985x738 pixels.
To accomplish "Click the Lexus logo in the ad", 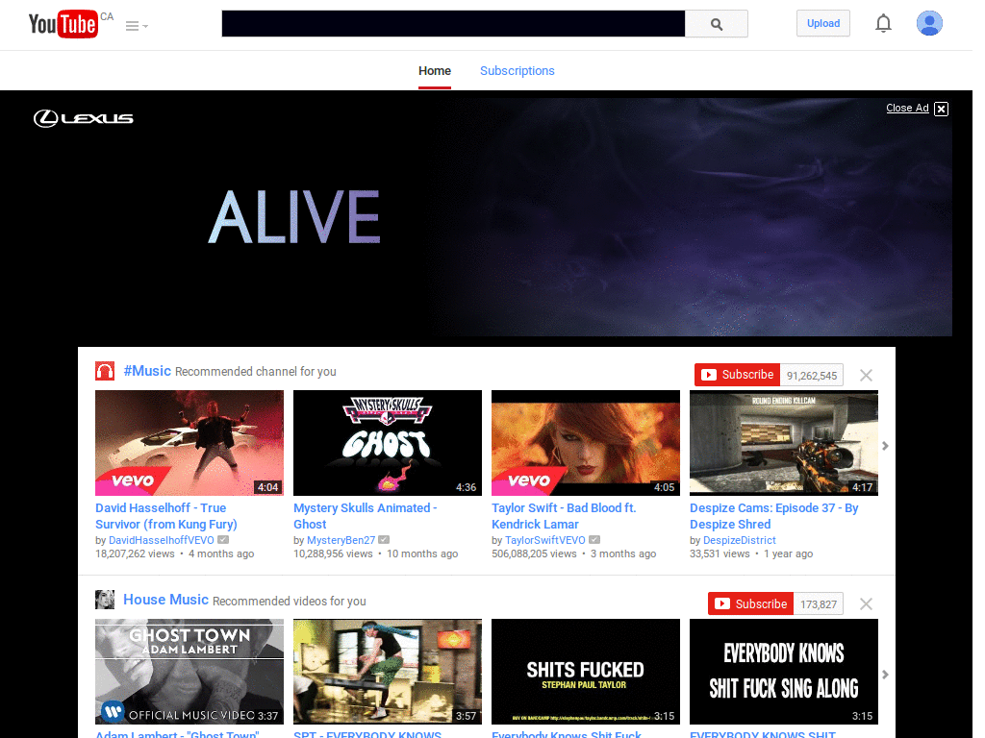I will 83,118.
